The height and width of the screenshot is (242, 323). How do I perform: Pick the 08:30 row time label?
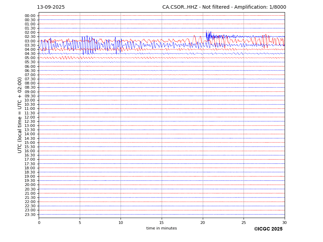[x=30, y=88]
